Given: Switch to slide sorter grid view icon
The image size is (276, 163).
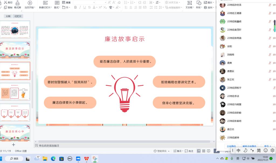Looking at the screenshot, I should pyautogui.click(x=204, y=151).
